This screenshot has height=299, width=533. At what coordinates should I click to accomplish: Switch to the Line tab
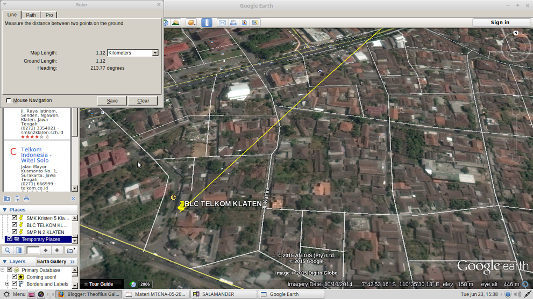(x=12, y=14)
